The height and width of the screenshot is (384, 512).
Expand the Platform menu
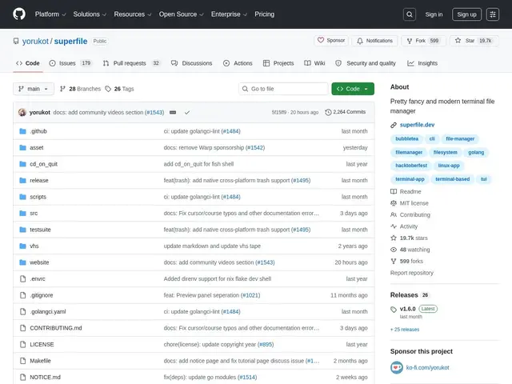tap(50, 14)
